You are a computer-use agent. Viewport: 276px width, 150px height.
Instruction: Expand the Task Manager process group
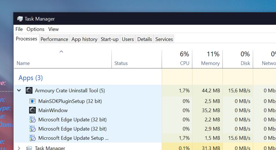click(19, 148)
